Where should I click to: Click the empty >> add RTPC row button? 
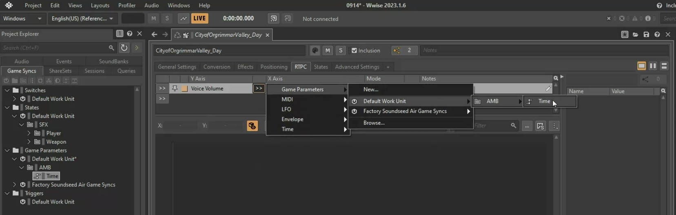(x=162, y=98)
